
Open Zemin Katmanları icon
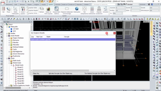[x=92, y=11]
